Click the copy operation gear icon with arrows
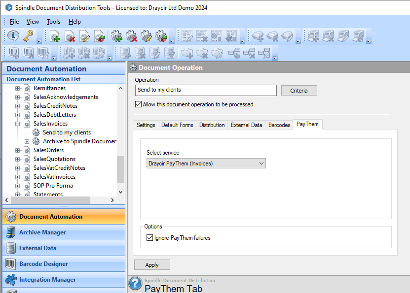 tap(161, 36)
